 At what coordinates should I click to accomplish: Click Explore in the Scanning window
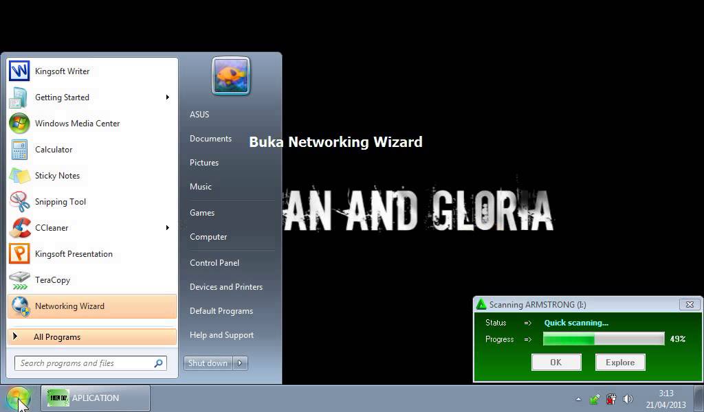pos(620,363)
